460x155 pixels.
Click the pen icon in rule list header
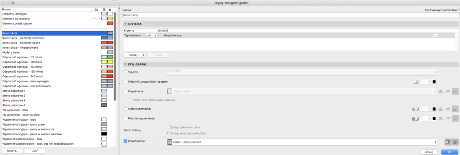point(110,9)
